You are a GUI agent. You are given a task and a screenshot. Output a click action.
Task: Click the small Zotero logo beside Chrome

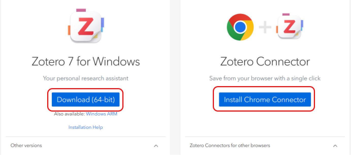click(x=290, y=27)
